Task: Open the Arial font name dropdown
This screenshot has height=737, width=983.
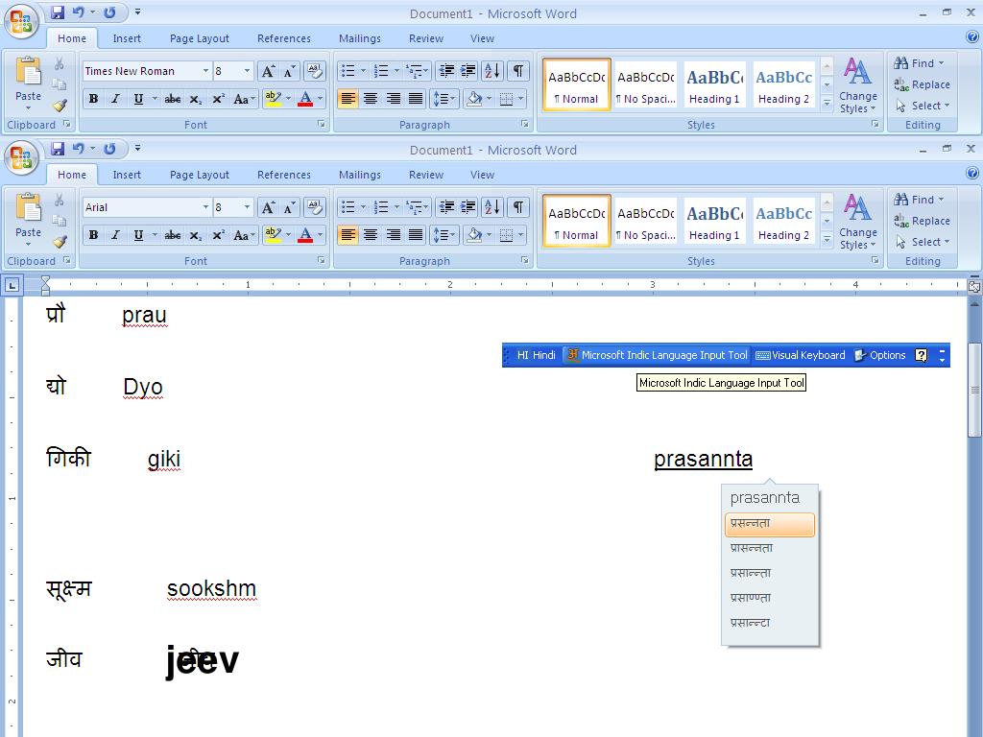Action: 205,207
